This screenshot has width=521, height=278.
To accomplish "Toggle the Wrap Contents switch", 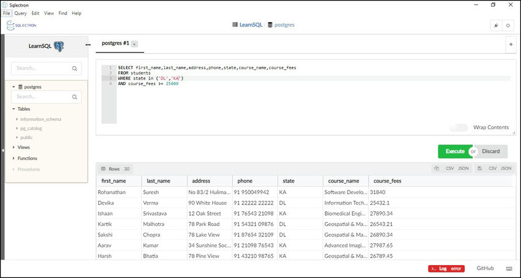I will (458, 127).
